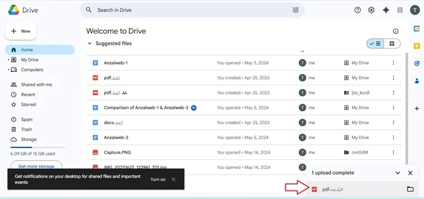Switch to list layout view
Viewport: 424px width, 199px height.
[x=375, y=43]
